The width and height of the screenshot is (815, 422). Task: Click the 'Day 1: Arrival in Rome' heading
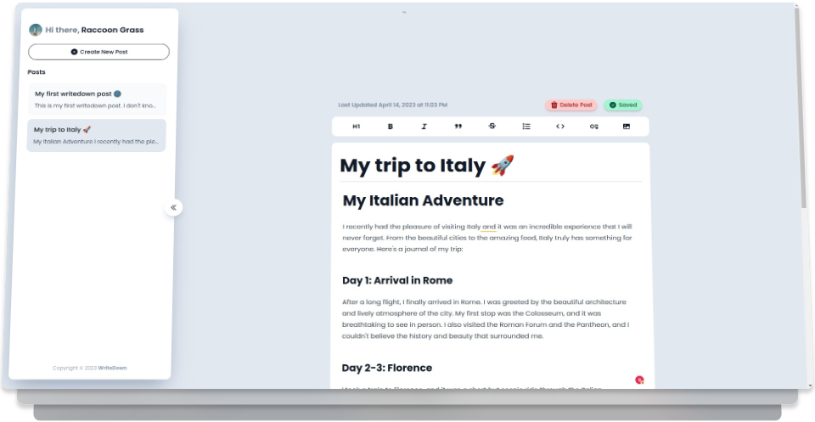[397, 281]
